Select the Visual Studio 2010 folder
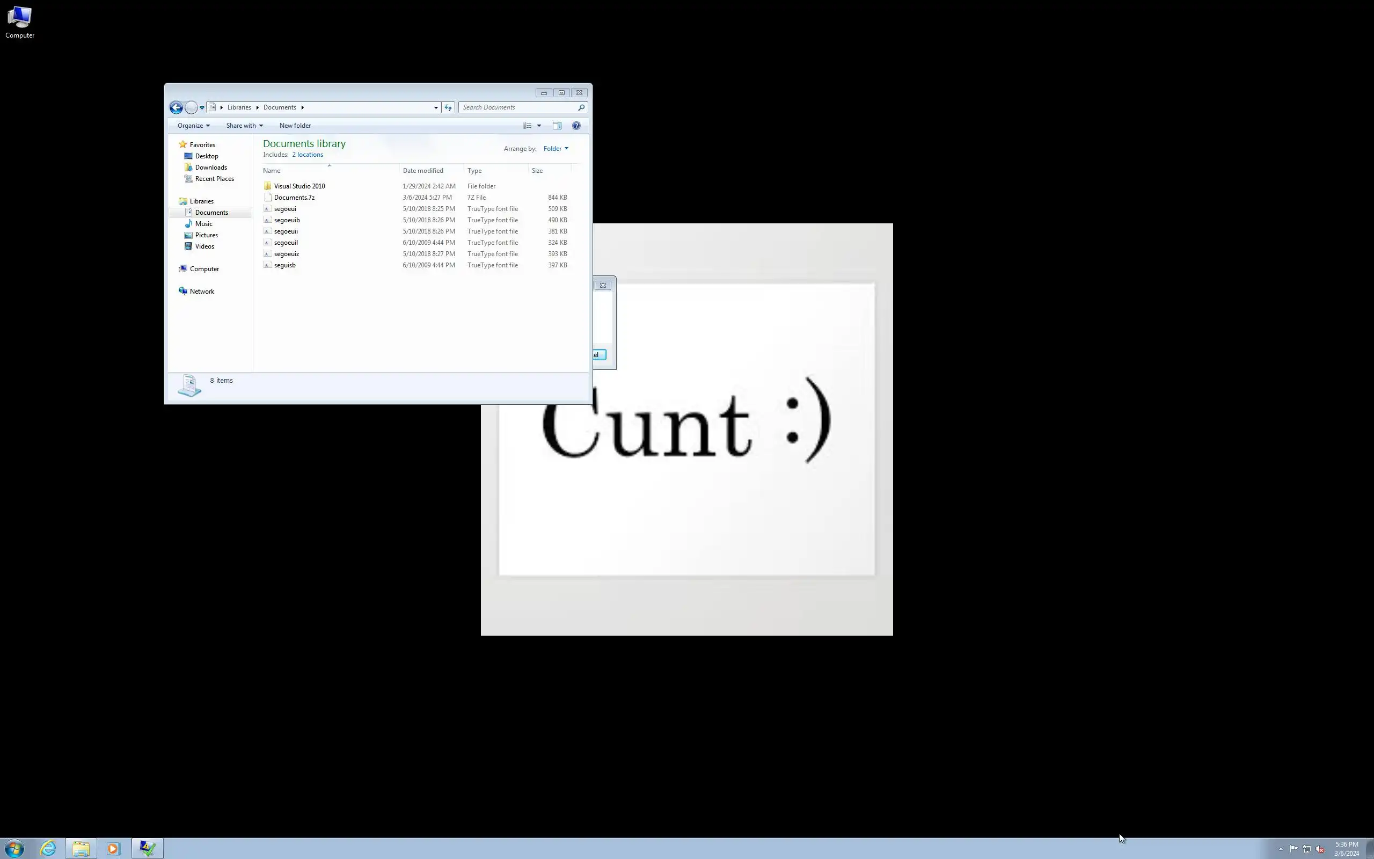The width and height of the screenshot is (1374, 859). click(x=298, y=186)
